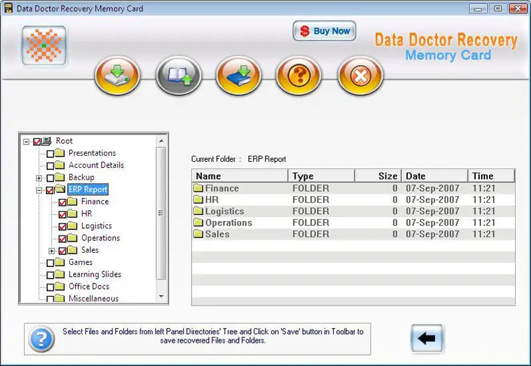Open Help with the question mark toolbar icon

(299, 75)
